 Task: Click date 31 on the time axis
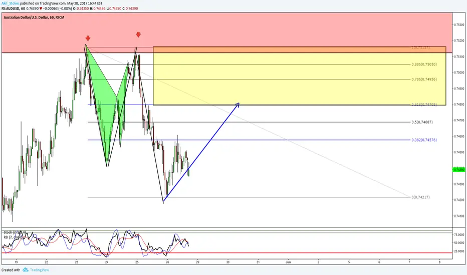258,262
